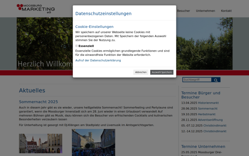Open Christkindlmarkt link dated 05.-07.12.2025

point(215,126)
